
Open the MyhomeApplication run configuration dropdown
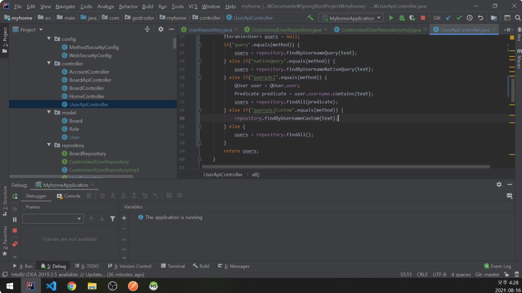pyautogui.click(x=351, y=18)
